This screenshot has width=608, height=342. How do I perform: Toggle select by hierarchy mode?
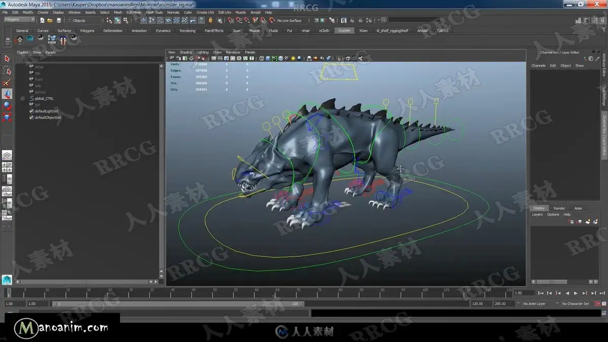[109, 20]
